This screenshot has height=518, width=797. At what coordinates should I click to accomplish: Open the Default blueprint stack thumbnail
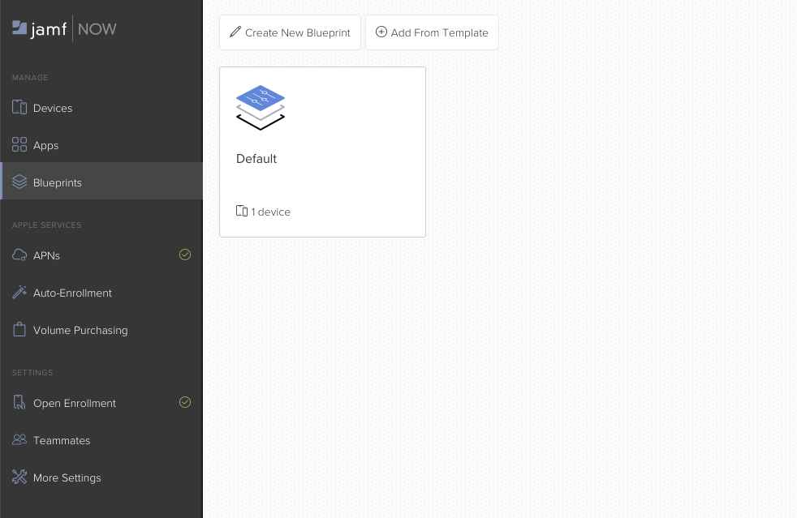tap(261, 108)
